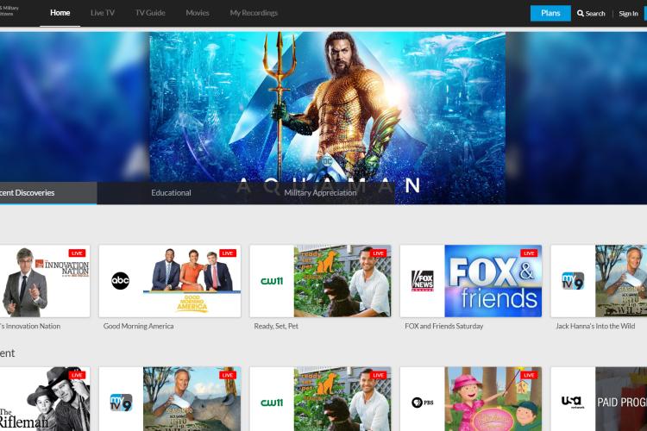Click the Good Morning America title
The width and height of the screenshot is (647, 431).
coord(139,326)
